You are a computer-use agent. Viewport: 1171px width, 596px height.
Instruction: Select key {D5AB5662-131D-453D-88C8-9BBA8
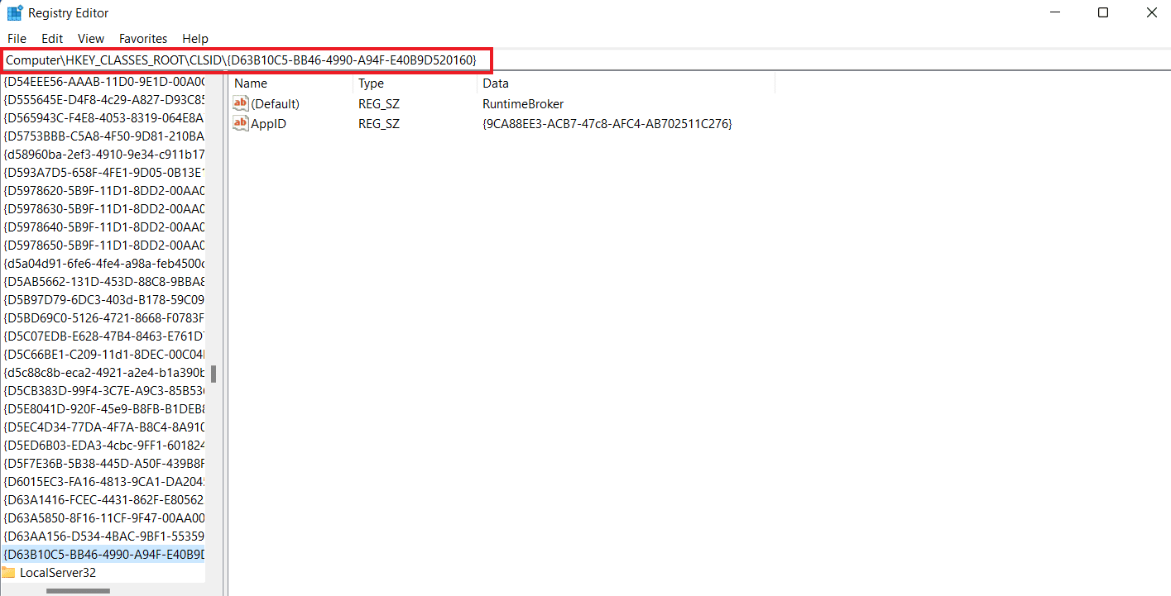(x=103, y=282)
